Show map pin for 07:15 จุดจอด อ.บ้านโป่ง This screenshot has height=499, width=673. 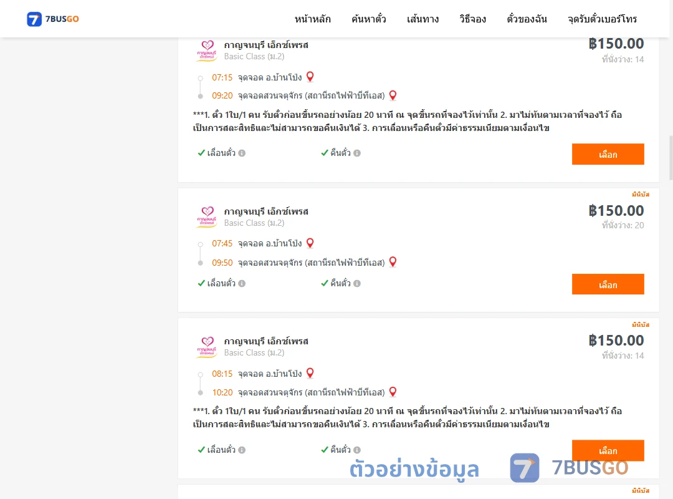click(x=310, y=77)
